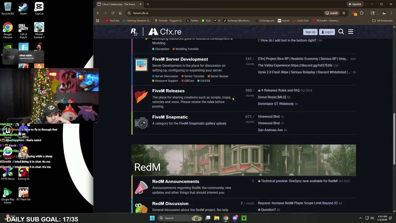Open the Kick bookmark
Viewport: 396px width, 223px height.
coord(206,21)
